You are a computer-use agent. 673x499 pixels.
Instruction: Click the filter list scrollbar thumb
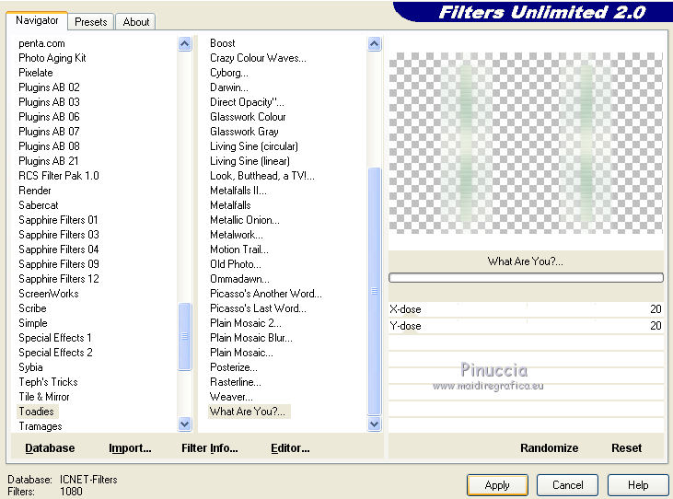[x=375, y=291]
